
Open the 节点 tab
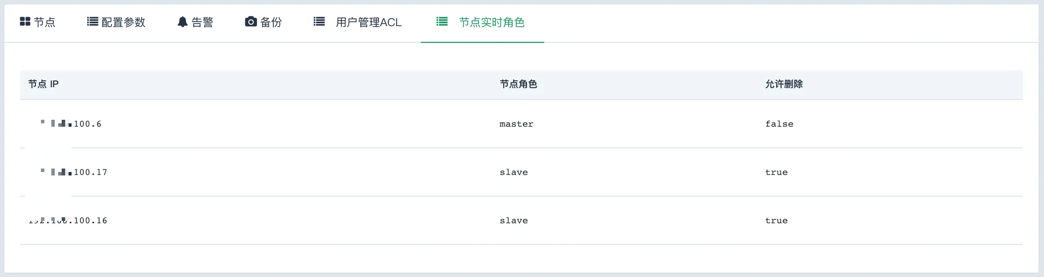click(x=44, y=22)
